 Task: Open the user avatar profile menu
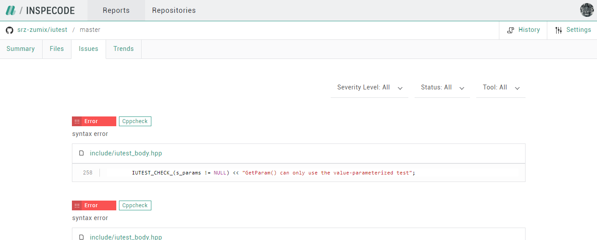pyautogui.click(x=587, y=10)
